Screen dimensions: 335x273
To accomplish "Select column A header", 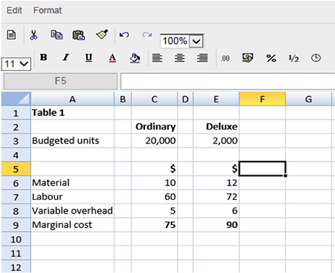I will tap(73, 99).
